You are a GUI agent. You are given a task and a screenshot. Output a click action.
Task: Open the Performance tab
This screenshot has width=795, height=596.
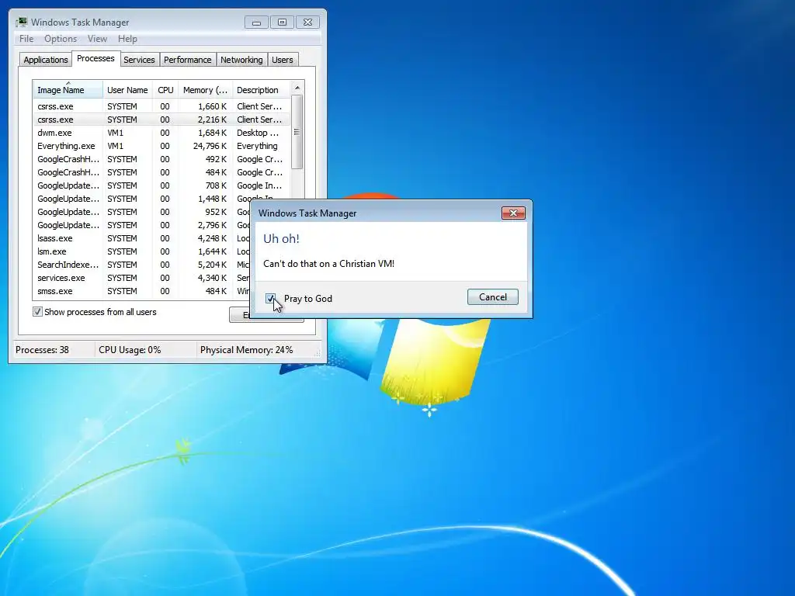(x=188, y=60)
